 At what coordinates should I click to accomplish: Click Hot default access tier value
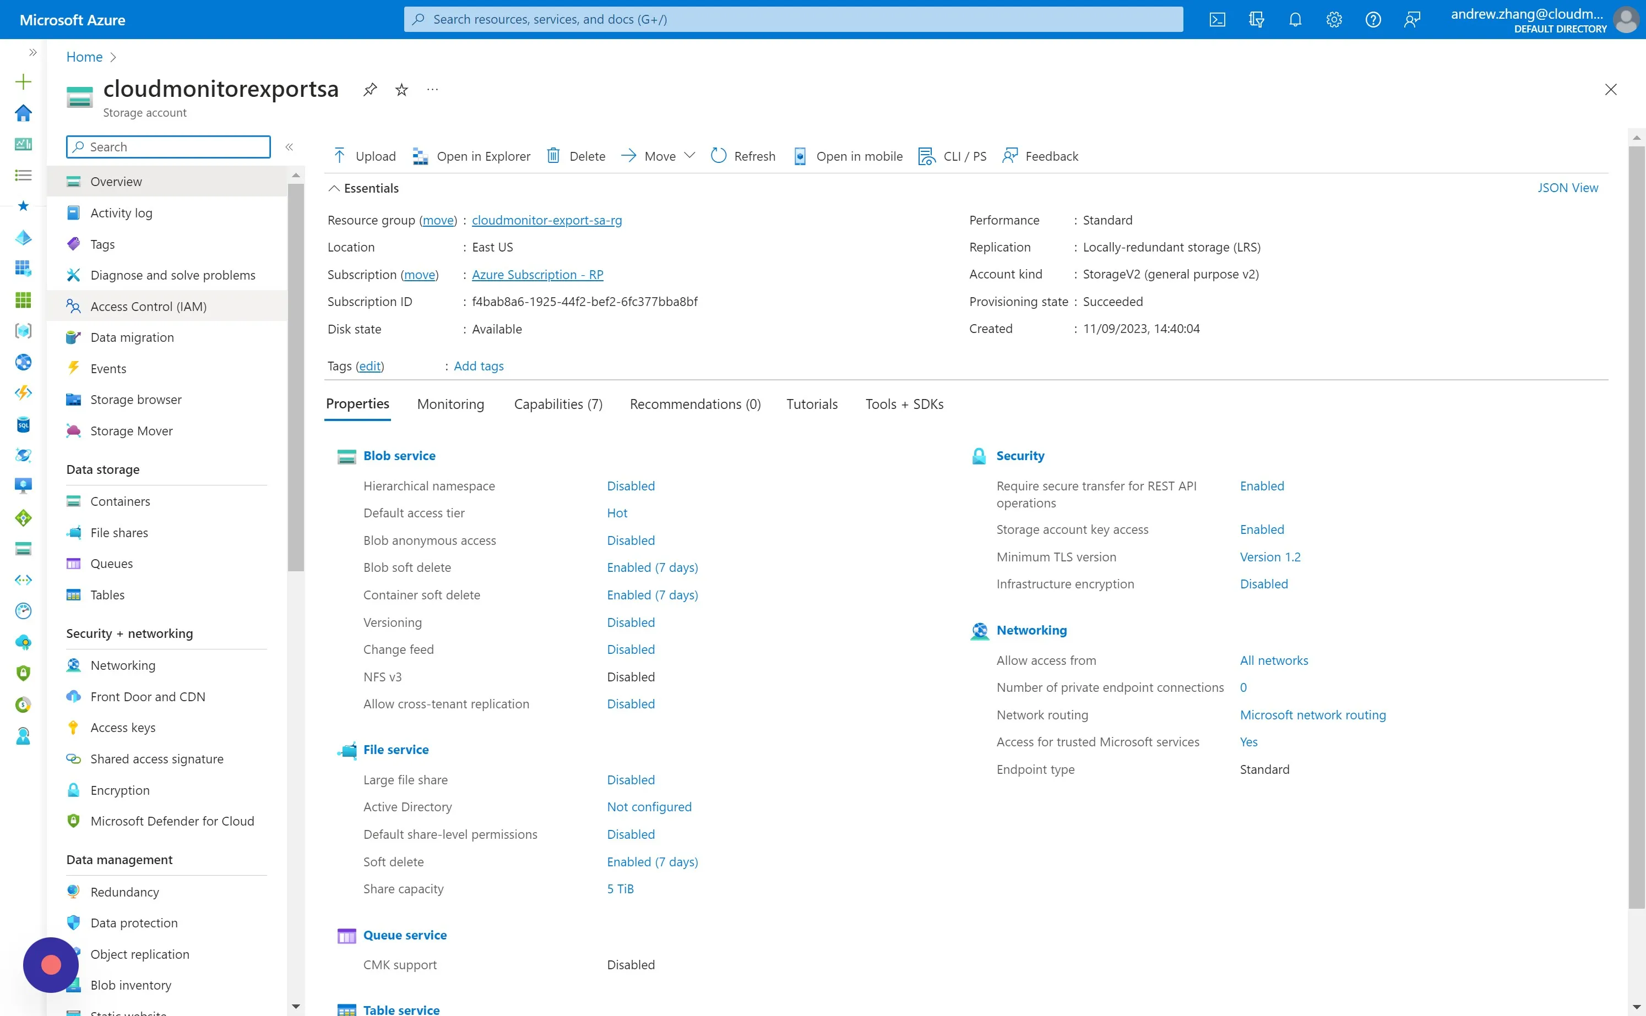click(616, 513)
